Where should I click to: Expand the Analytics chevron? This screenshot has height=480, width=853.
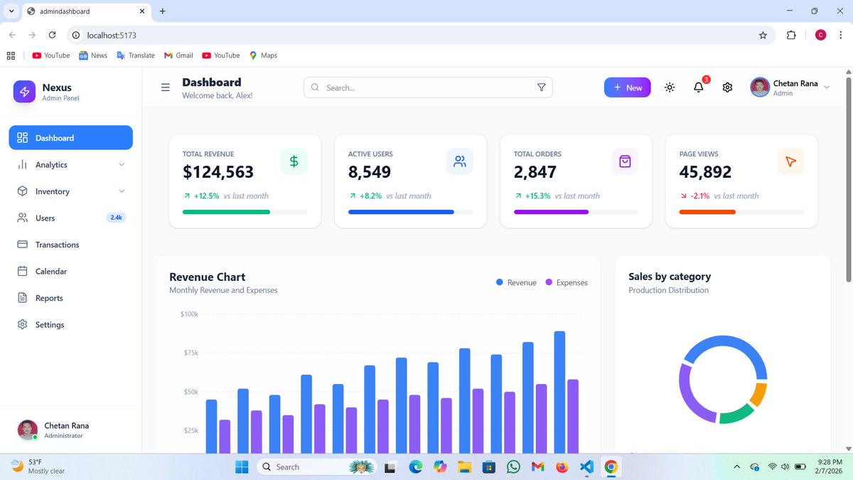[x=122, y=165]
